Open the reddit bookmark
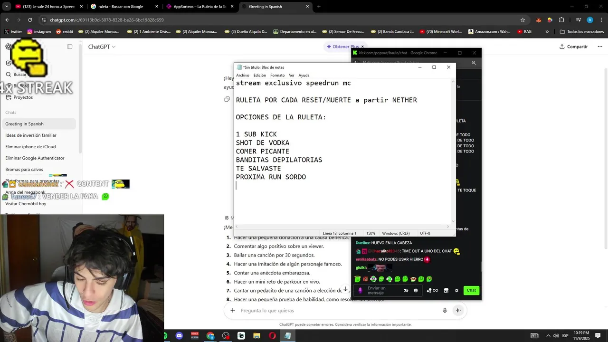Screen dimensions: 608x342 click(x=65, y=32)
